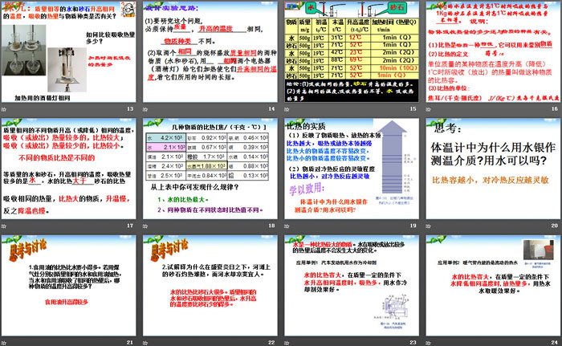Select slide 19 thumbnail with large blue arrow
The image size is (562, 346).
[x=352, y=169]
